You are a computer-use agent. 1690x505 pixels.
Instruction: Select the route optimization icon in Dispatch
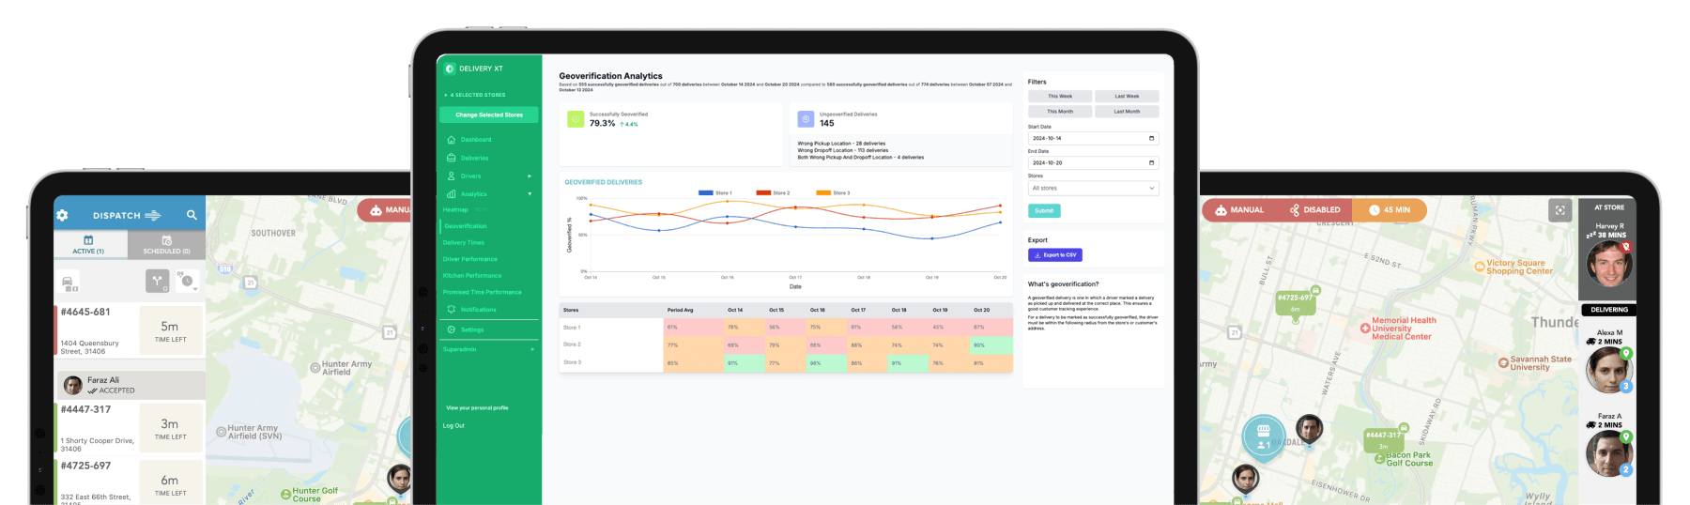pos(158,281)
